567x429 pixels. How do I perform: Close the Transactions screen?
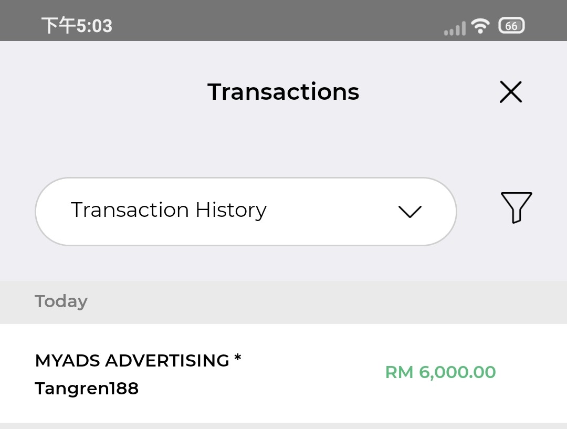tap(511, 92)
